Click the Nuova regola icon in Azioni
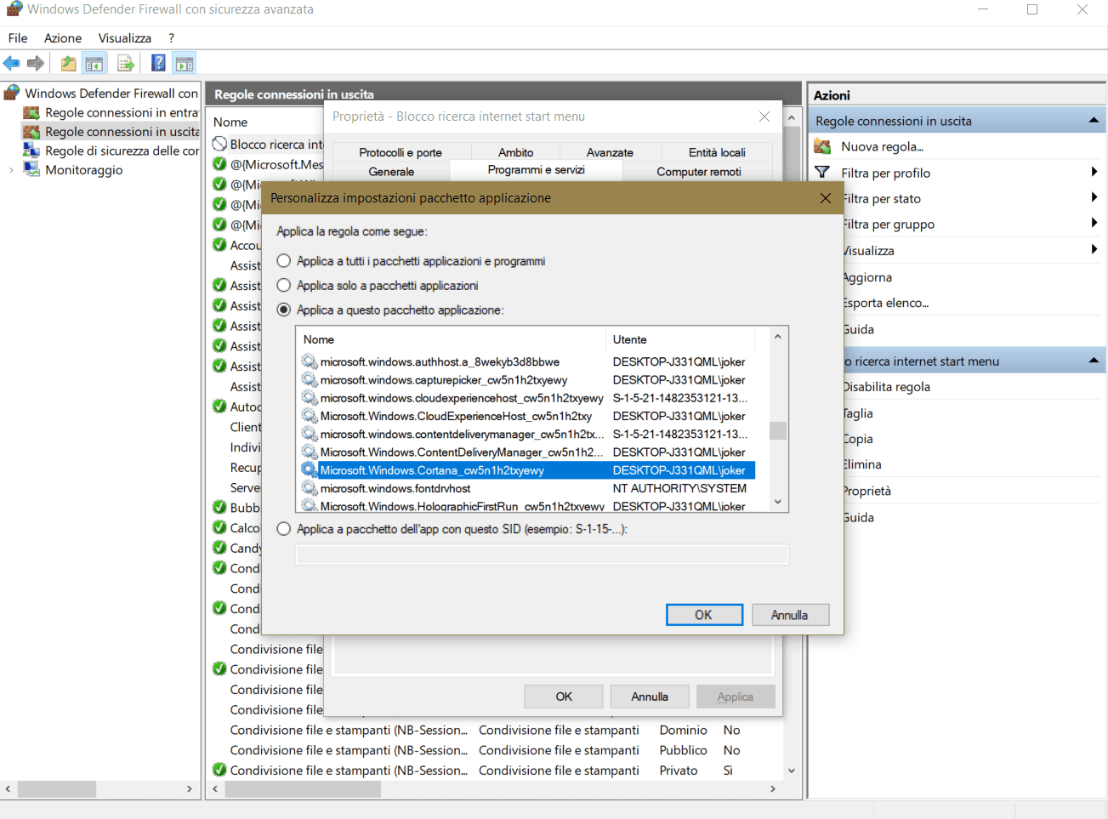This screenshot has width=1108, height=819. pos(822,147)
